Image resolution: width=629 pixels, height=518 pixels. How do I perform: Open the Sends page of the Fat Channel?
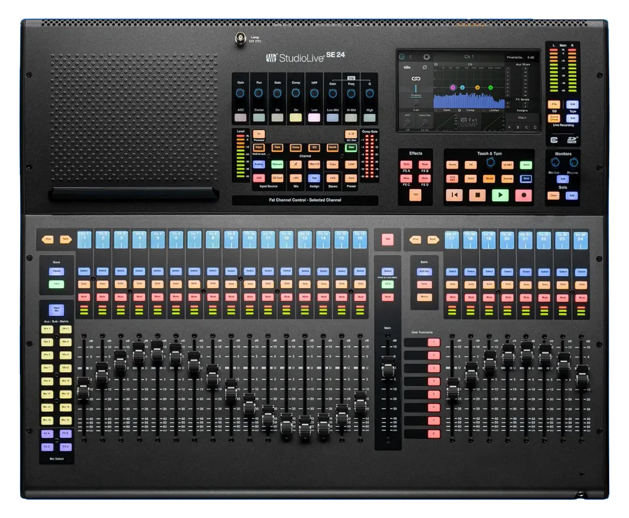pos(333,148)
